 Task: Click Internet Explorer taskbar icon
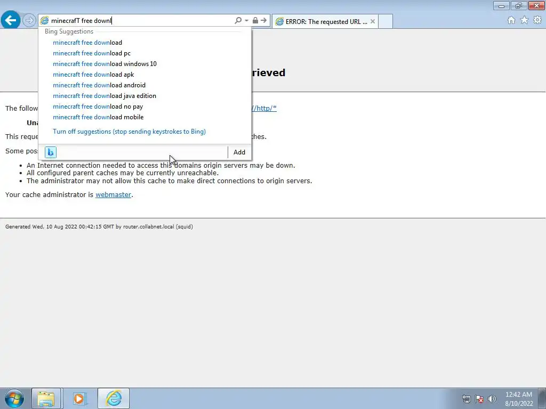coord(114,398)
